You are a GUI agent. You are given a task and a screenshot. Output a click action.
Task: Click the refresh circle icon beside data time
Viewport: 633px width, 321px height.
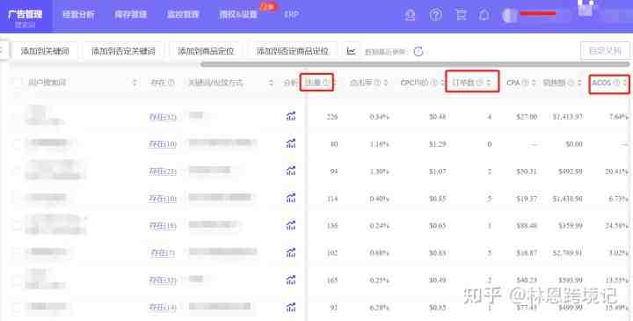[418, 52]
